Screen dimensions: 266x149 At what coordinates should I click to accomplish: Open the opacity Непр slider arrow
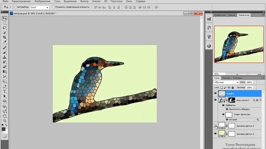coord(254,82)
